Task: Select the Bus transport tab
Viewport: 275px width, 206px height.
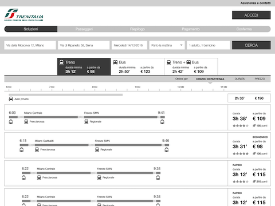Action: [x=137, y=66]
